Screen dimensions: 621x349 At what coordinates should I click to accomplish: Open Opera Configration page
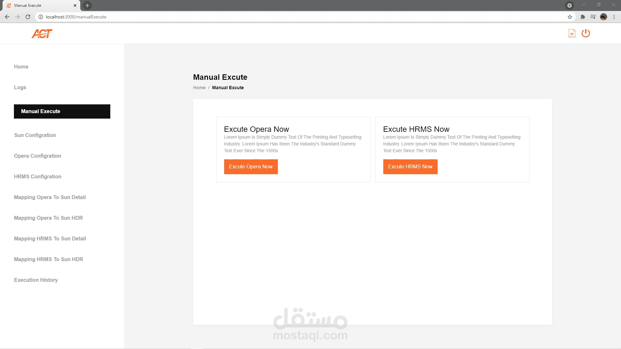coord(38,156)
